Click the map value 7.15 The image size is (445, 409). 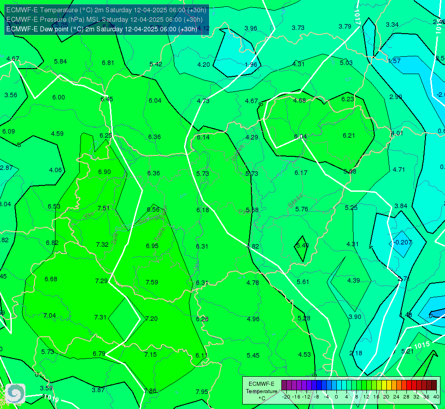point(150,354)
